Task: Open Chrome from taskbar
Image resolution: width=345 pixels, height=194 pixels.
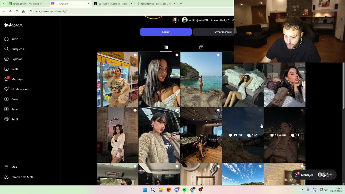Action: (x=192, y=190)
